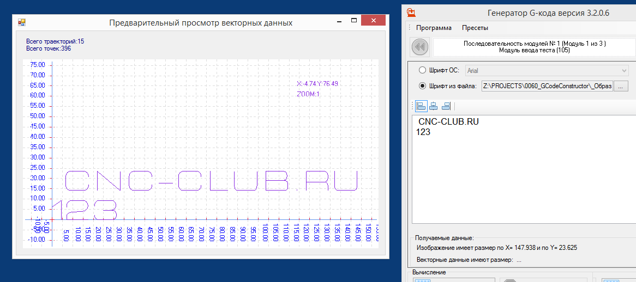Image resolution: width=636 pixels, height=282 pixels.
Task: Open the 'Программа' menu
Action: [434, 28]
